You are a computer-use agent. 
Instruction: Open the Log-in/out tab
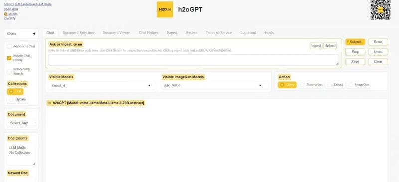point(248,33)
